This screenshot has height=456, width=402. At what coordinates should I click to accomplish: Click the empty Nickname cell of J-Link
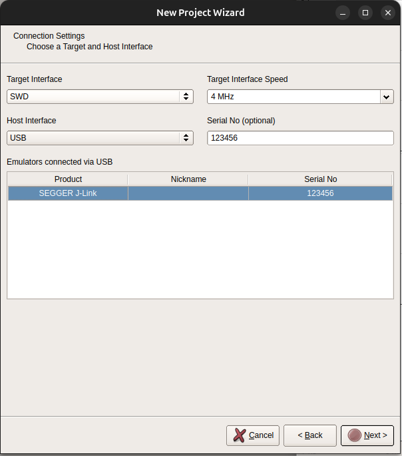pos(188,193)
